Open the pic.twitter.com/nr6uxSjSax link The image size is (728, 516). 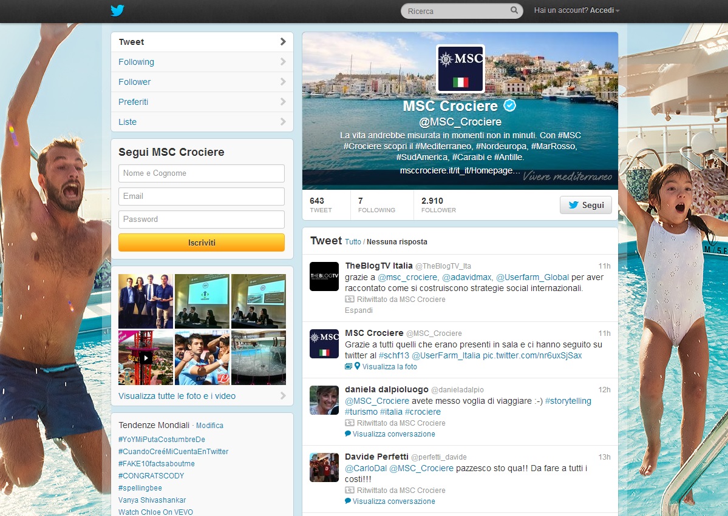click(532, 355)
